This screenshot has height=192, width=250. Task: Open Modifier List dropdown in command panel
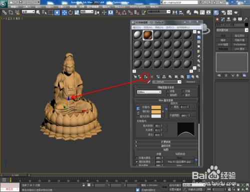[x=232, y=30]
